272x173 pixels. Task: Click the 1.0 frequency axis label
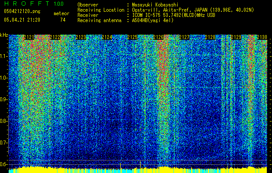coord(3,78)
